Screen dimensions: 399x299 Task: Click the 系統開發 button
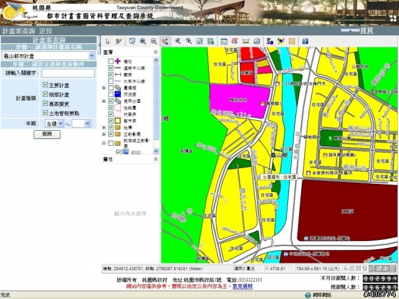coord(355,268)
